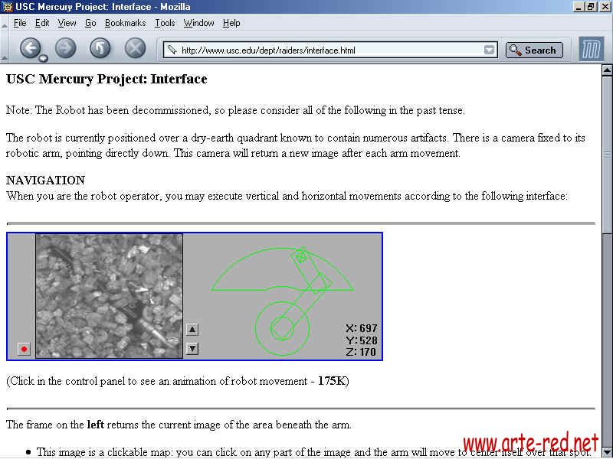Click the Back navigation arrow button

[x=29, y=48]
